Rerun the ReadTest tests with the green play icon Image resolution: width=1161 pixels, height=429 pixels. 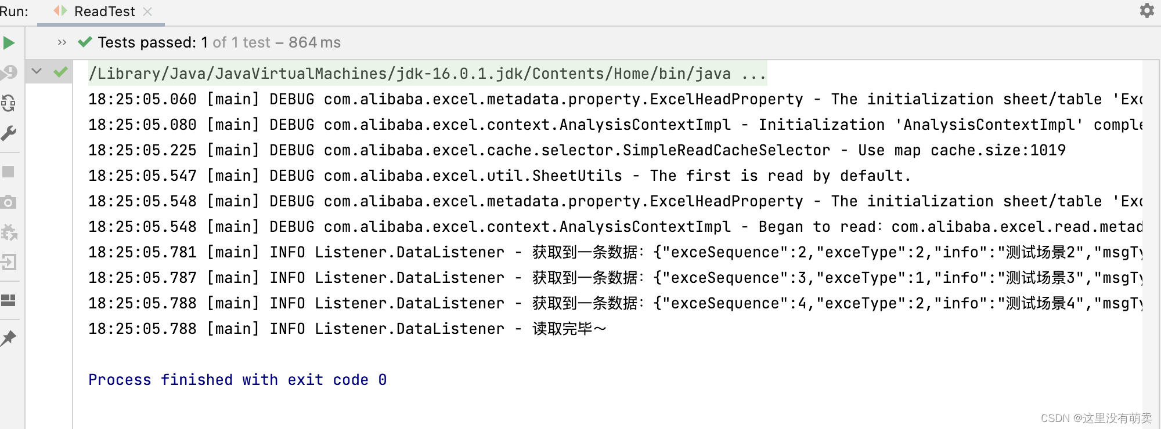click(x=9, y=43)
